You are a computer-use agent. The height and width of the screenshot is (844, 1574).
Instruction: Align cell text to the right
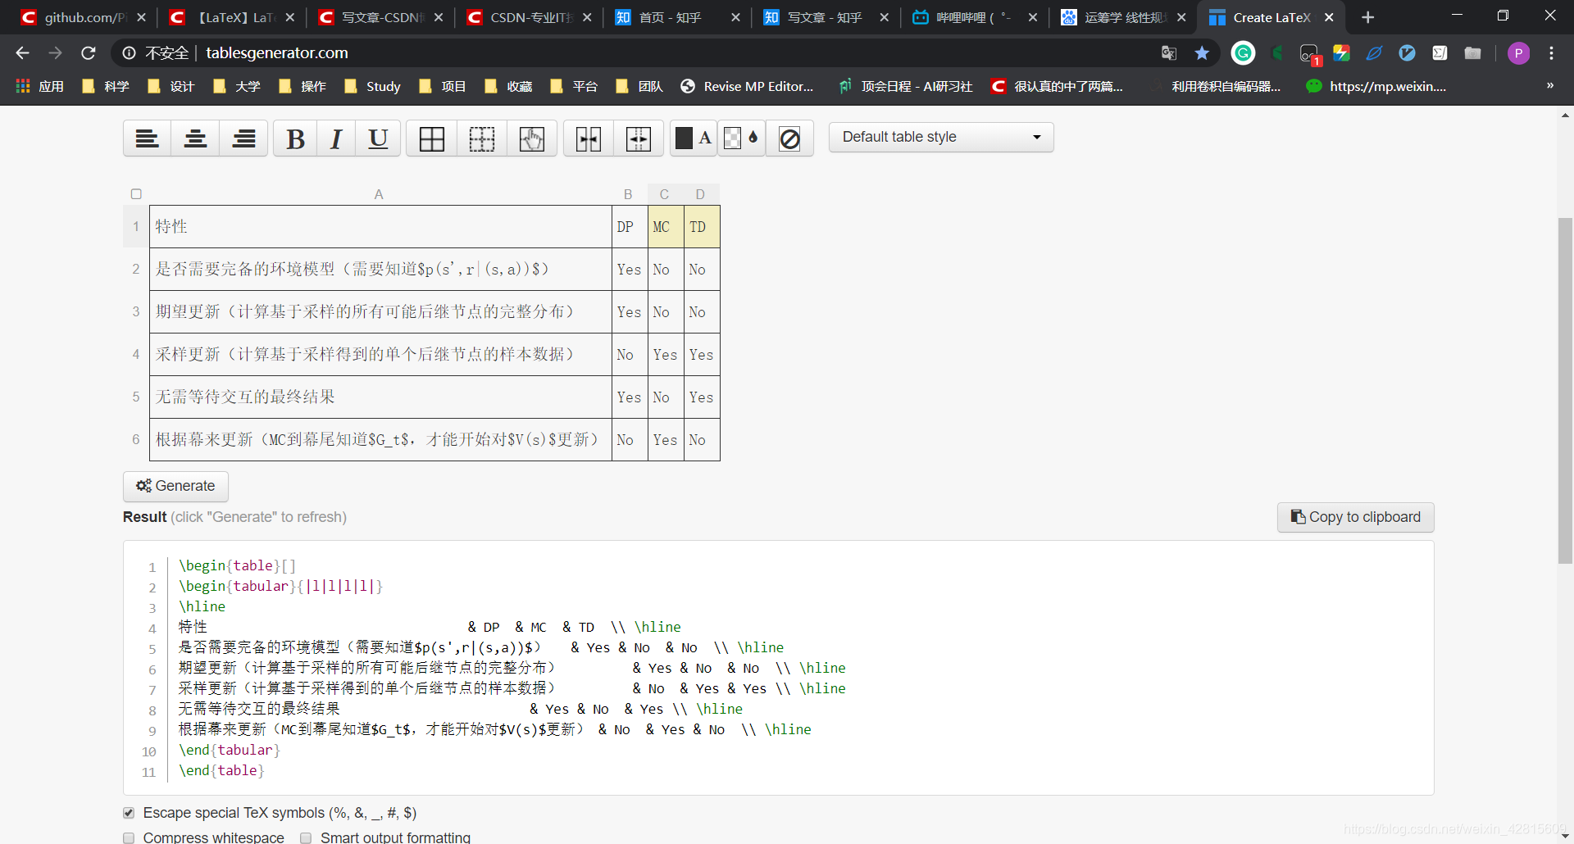tap(243, 138)
